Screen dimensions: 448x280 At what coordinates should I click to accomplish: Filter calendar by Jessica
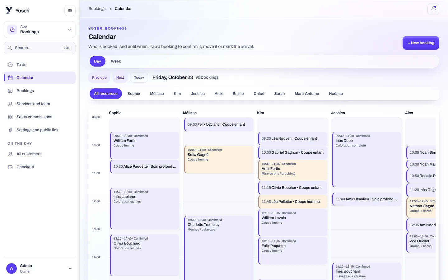(198, 94)
